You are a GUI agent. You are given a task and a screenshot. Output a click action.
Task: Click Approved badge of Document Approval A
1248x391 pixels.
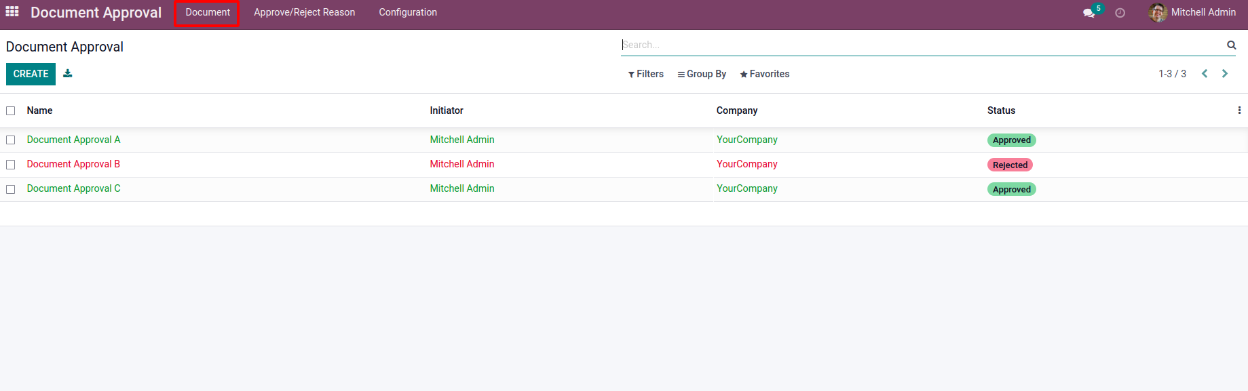(1011, 140)
